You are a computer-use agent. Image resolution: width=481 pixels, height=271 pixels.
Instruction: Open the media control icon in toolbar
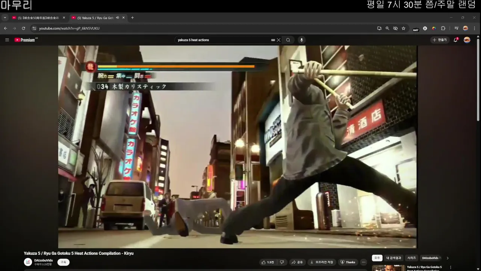tap(456, 28)
